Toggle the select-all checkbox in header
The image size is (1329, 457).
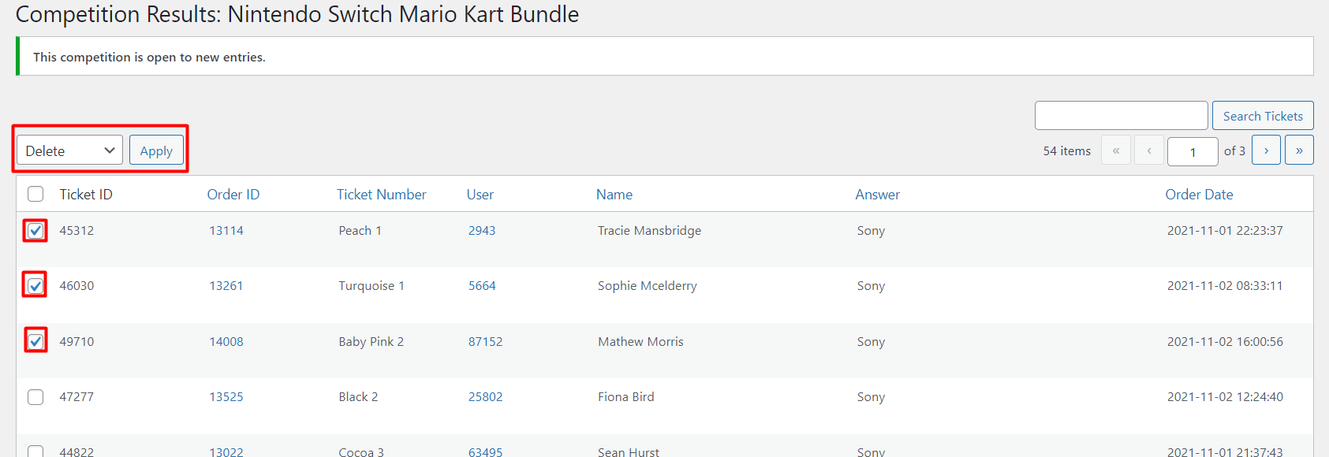(x=35, y=195)
